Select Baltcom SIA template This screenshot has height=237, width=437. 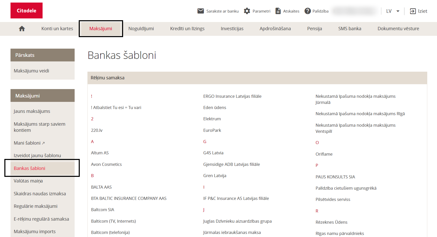click(103, 210)
